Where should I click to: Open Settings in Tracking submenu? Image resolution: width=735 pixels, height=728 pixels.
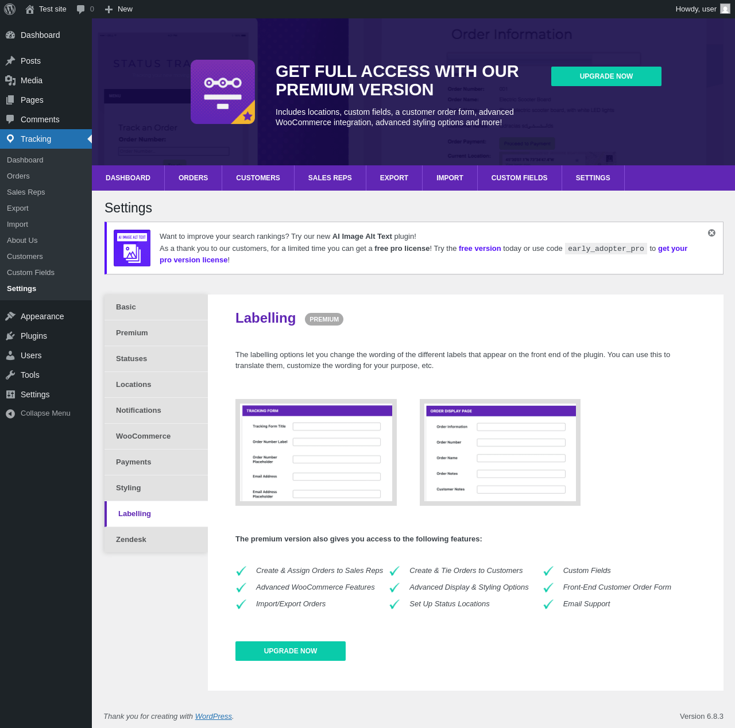(46, 289)
